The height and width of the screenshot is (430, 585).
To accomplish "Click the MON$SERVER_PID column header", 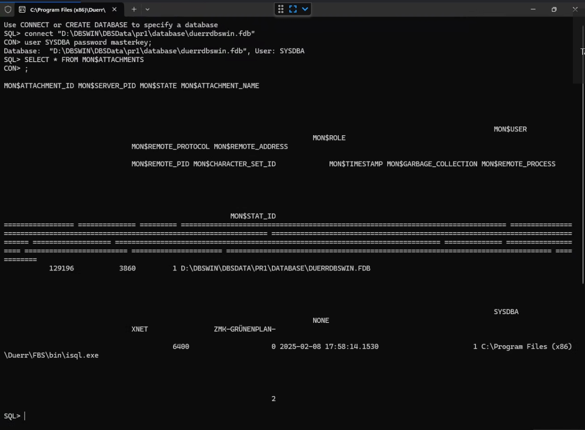I will pos(107,86).
